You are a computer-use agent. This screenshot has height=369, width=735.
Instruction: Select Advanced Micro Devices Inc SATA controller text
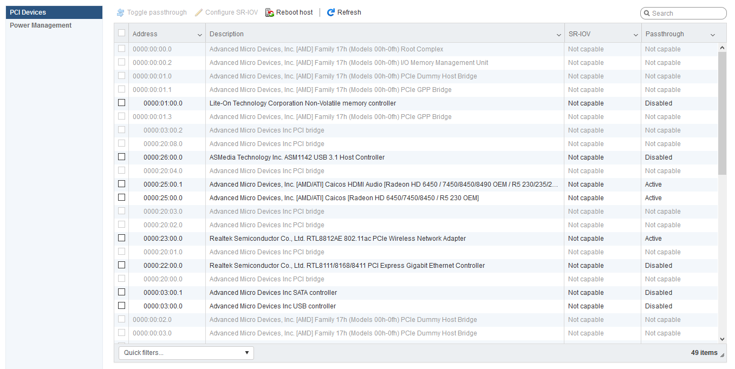coord(273,293)
